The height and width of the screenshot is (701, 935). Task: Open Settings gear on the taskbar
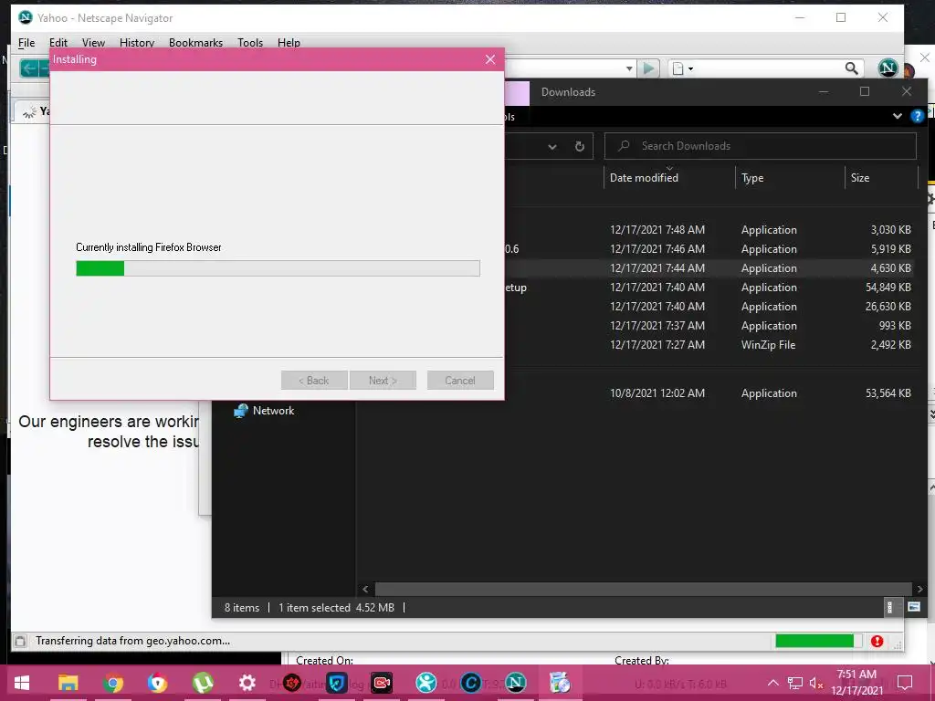(x=247, y=683)
